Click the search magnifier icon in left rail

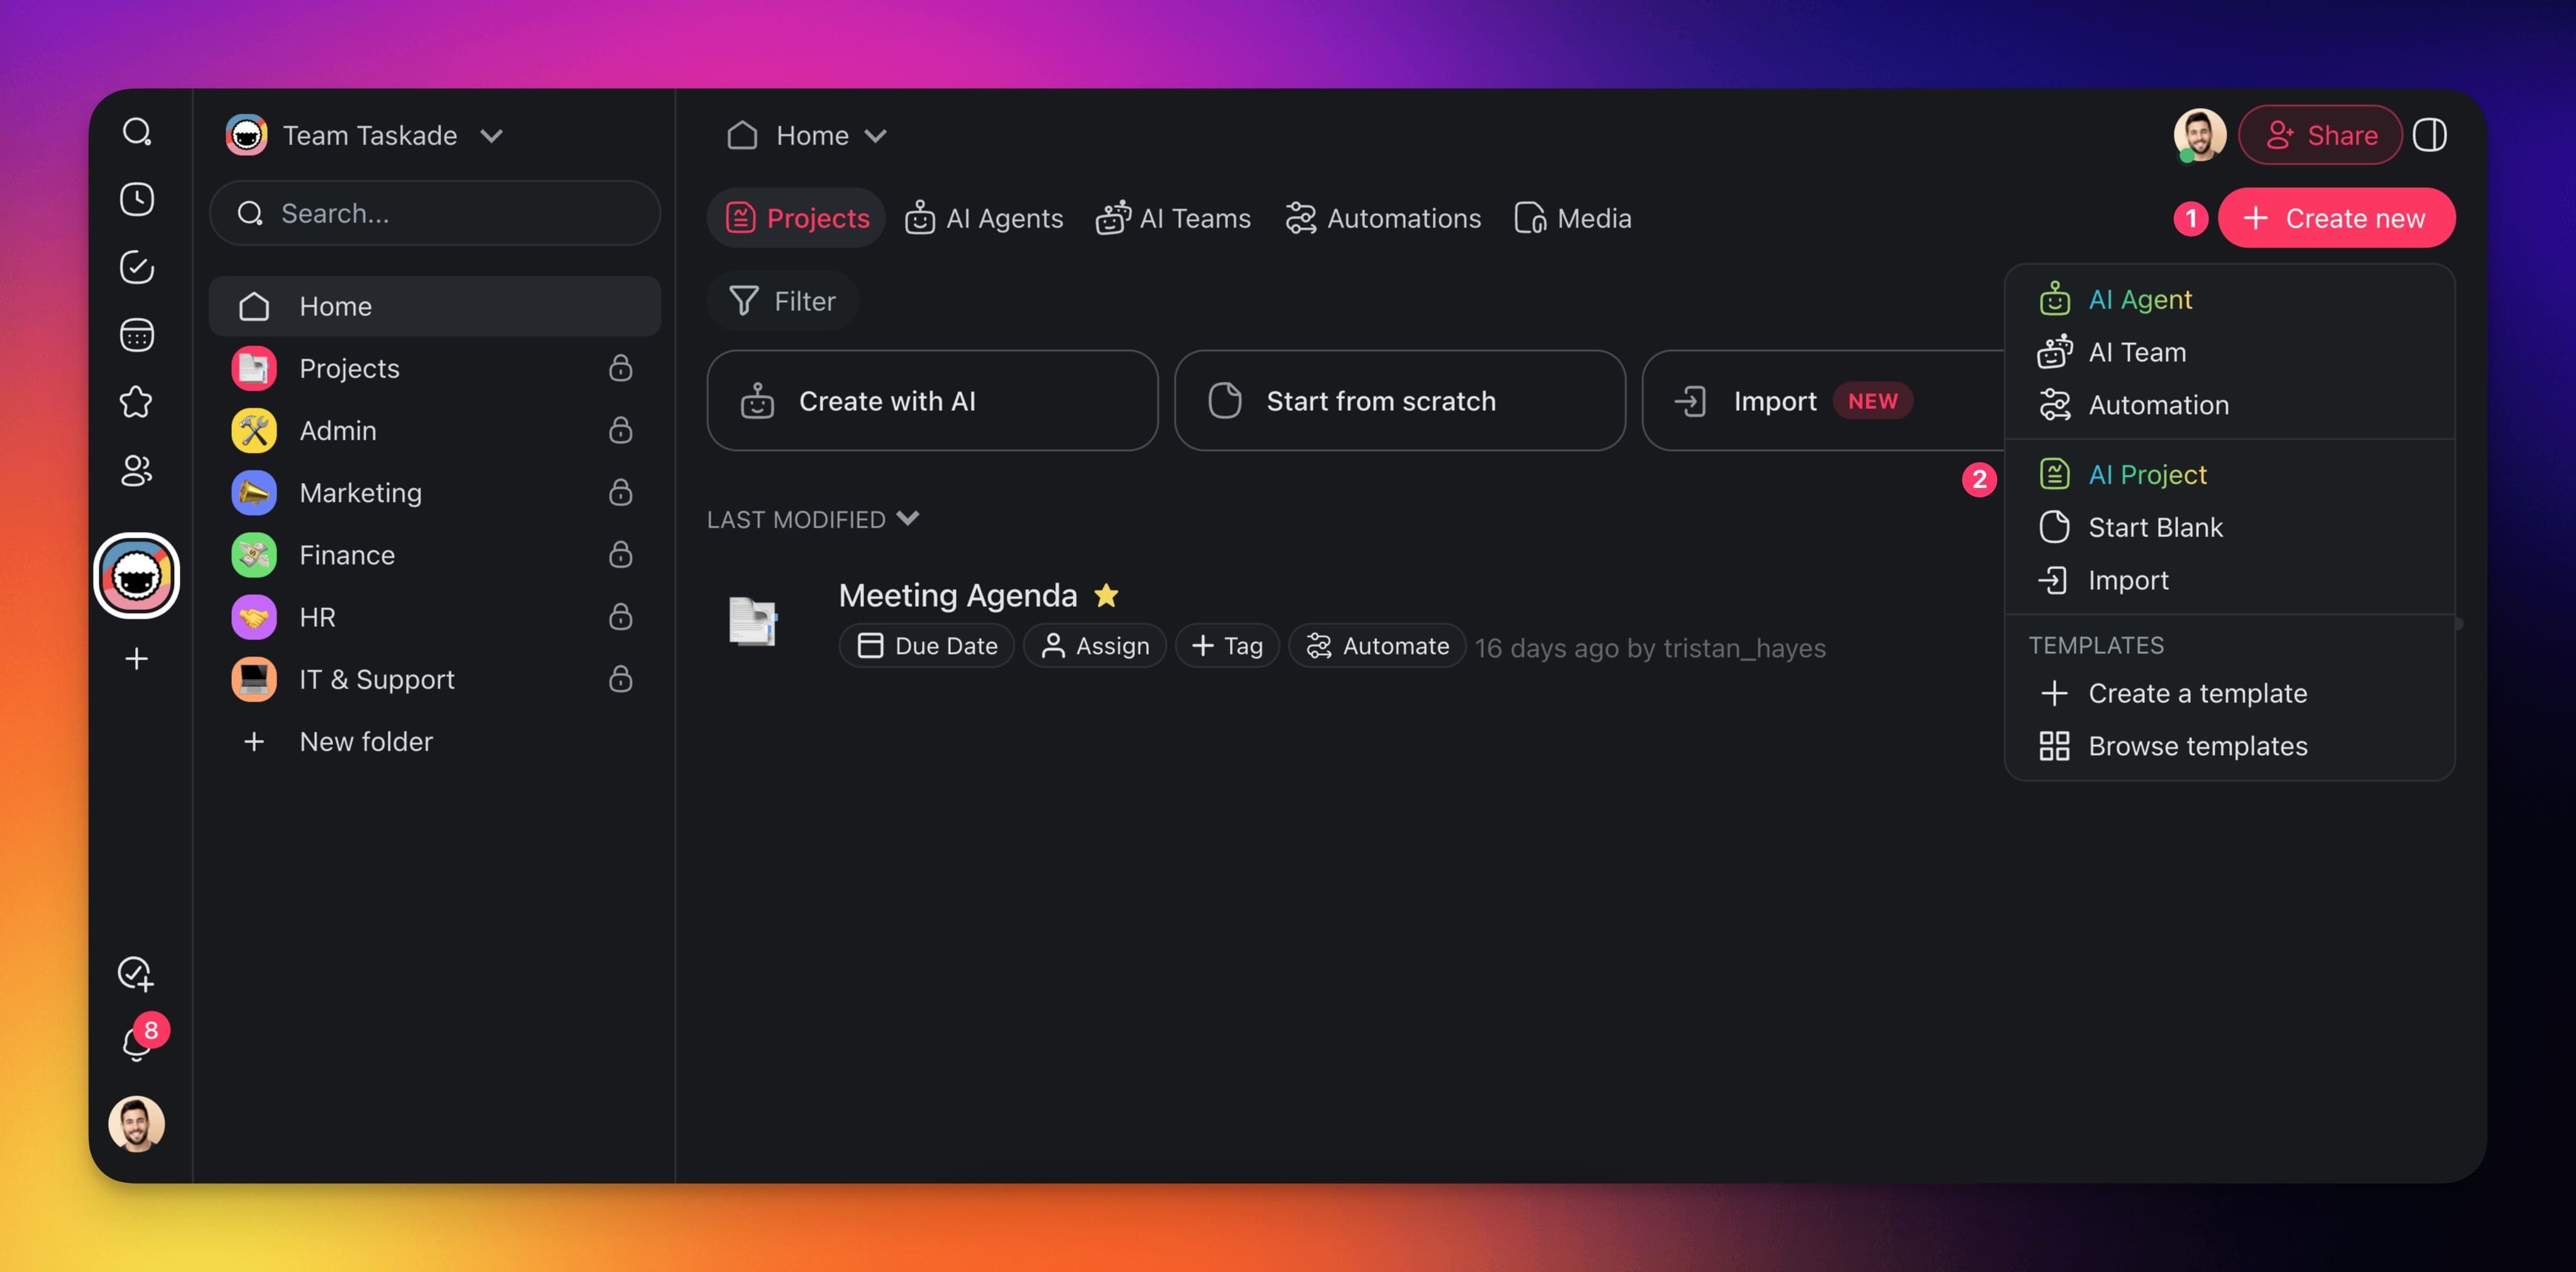tap(137, 132)
